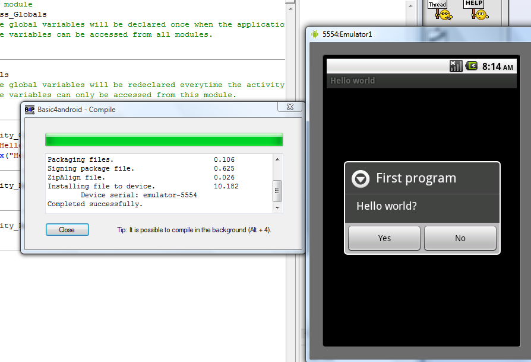Click the Android robot icon in emulator title
531x362 pixels.
(x=315, y=34)
